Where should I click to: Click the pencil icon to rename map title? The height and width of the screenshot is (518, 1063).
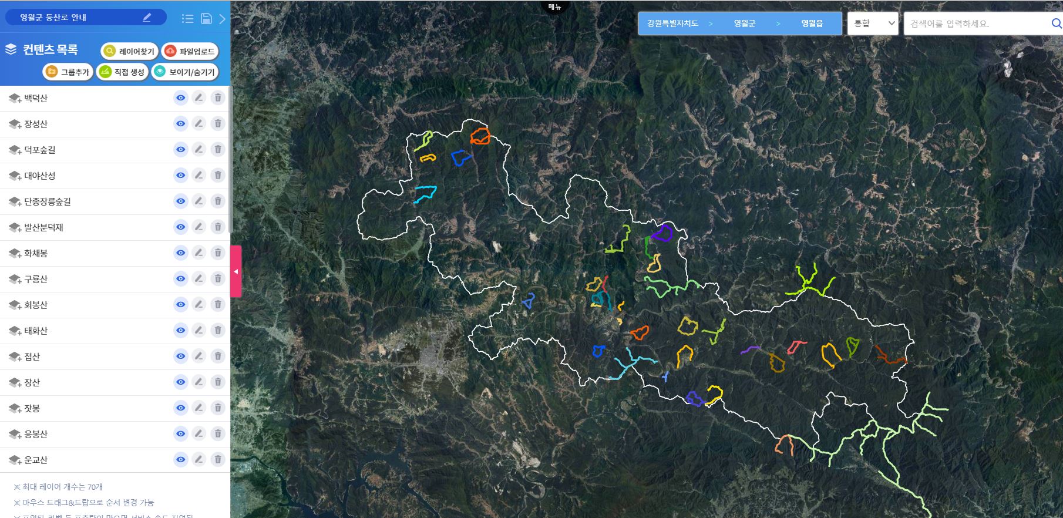(147, 18)
